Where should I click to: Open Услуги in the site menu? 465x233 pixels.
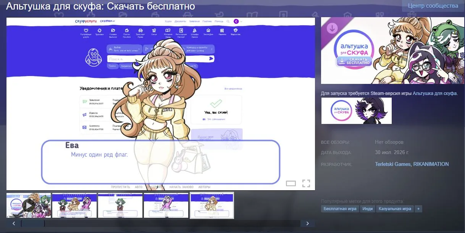[x=168, y=21]
